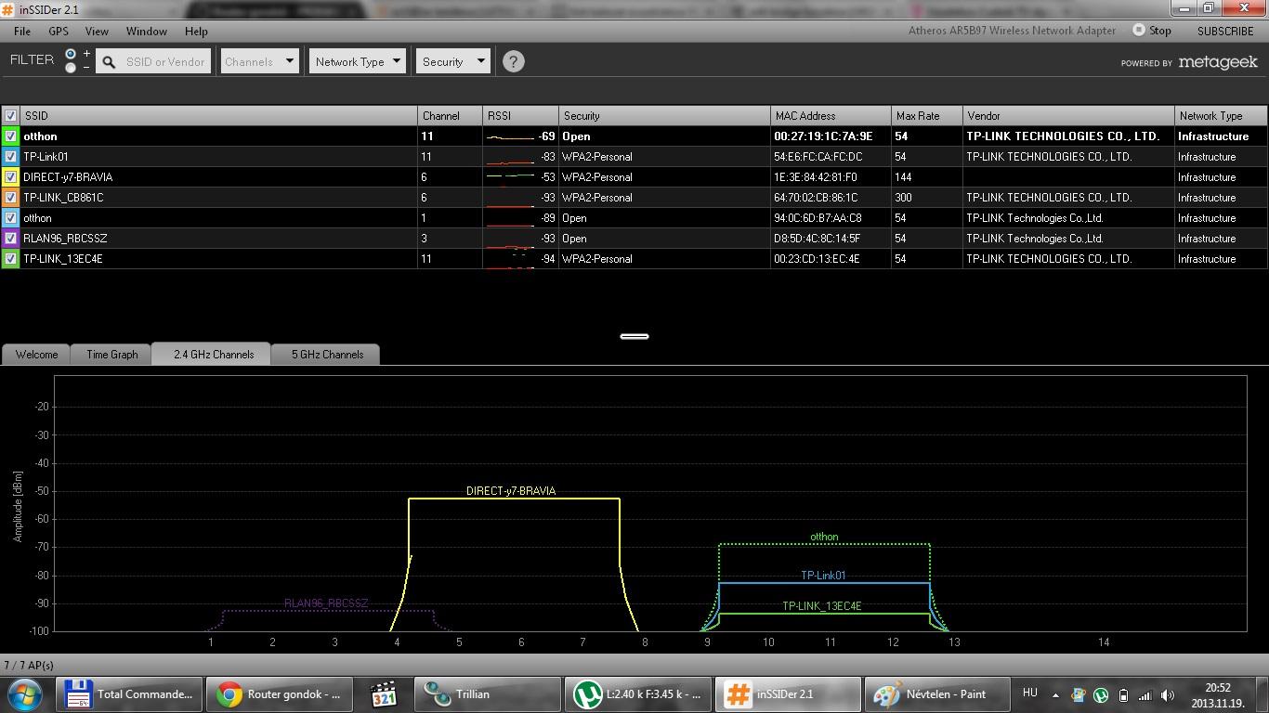
Task: Open Media Player Classic taskbar icon
Action: coord(385,694)
